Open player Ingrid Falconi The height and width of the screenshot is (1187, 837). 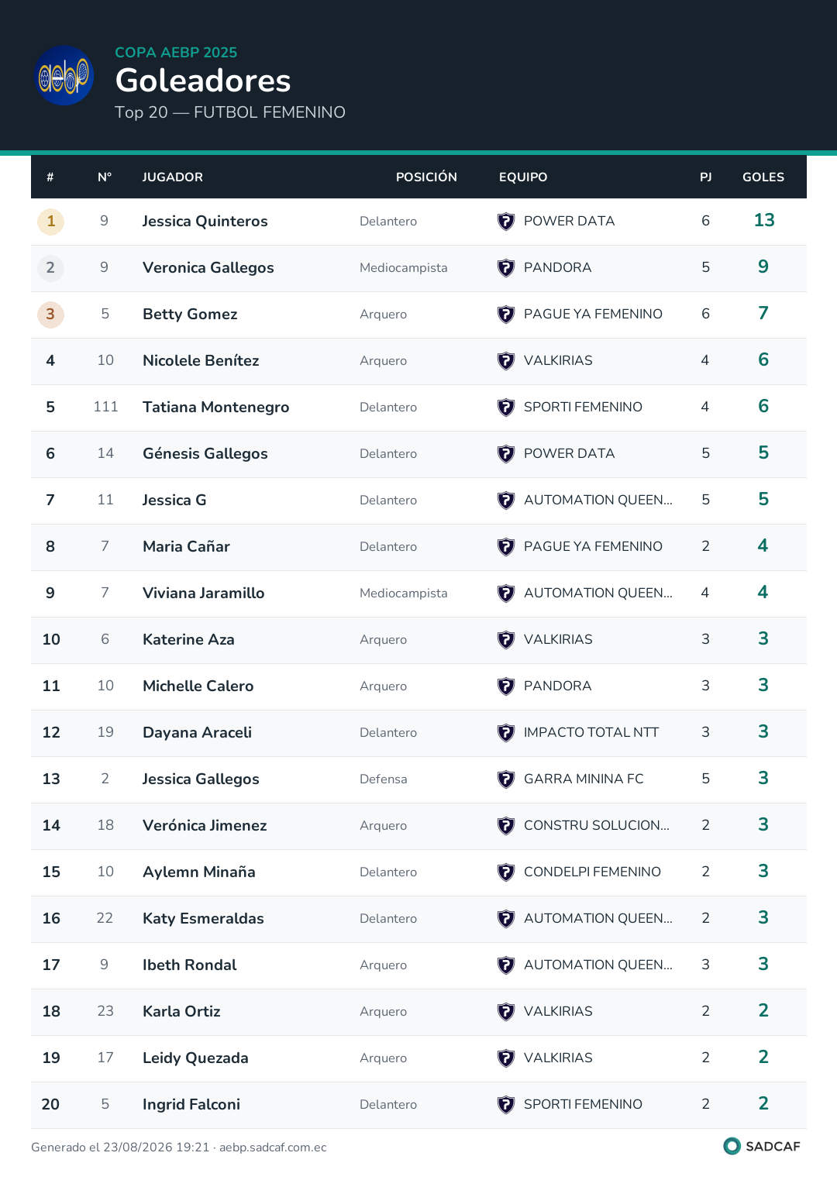(191, 1105)
